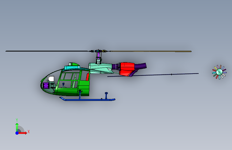232x150 pixels.
Task: Select the rear landing skid strut
Action: click(106, 96)
